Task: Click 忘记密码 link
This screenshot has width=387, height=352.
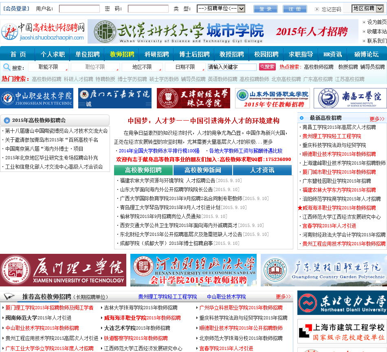Action: (331, 9)
